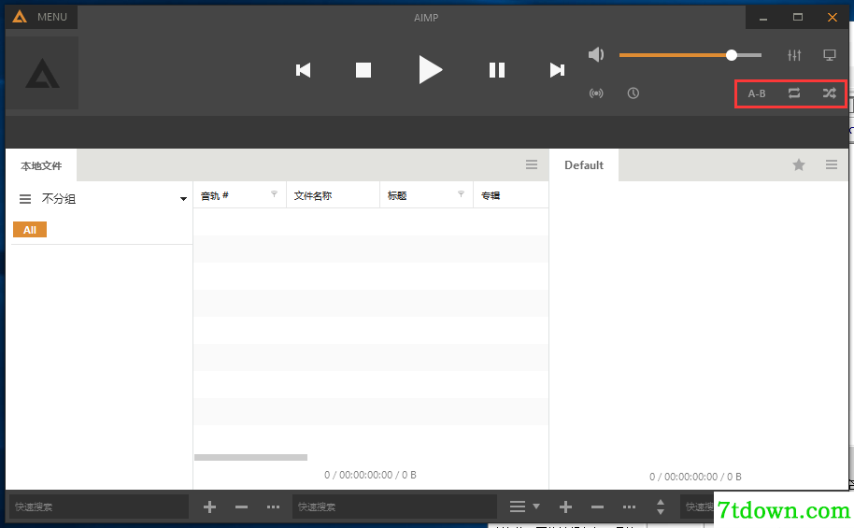Skip to next track
Viewport: 854px width, 528px height.
click(x=557, y=70)
